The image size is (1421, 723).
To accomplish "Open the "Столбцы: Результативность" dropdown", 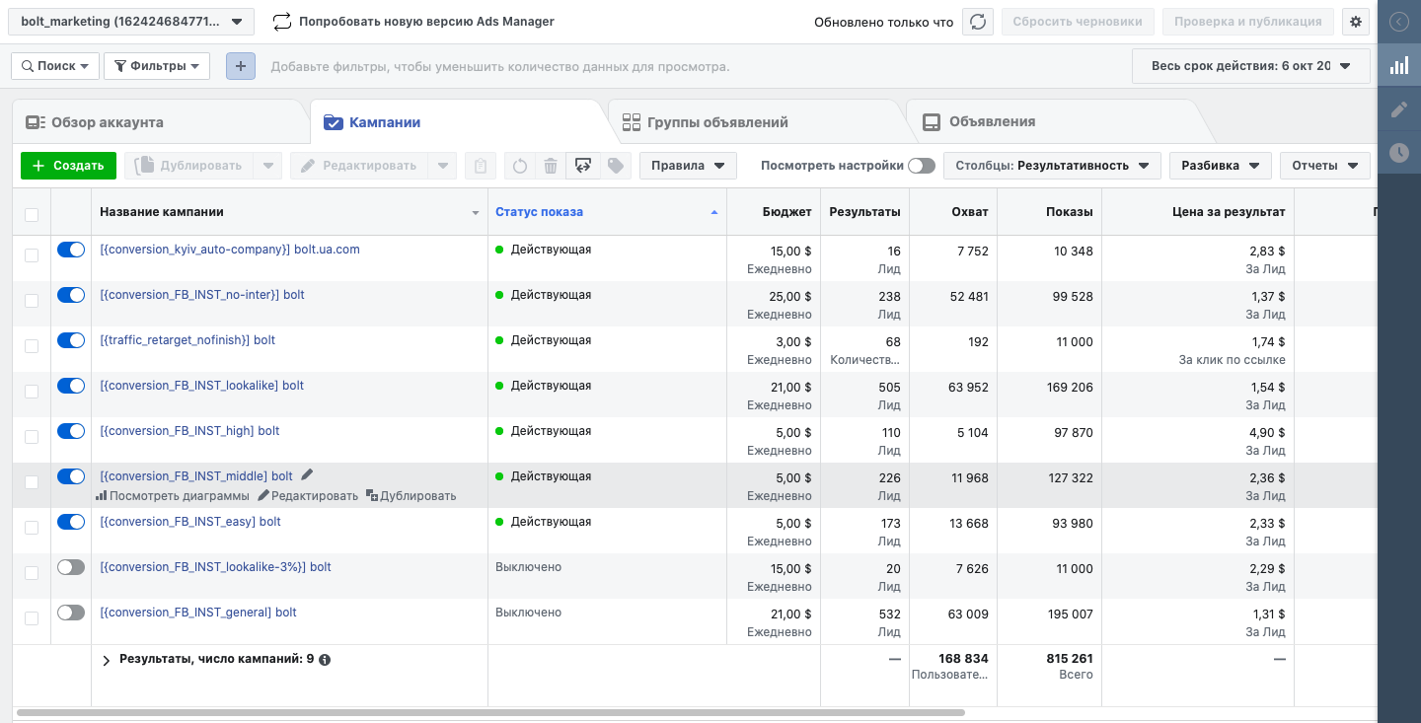I will click(x=1052, y=166).
